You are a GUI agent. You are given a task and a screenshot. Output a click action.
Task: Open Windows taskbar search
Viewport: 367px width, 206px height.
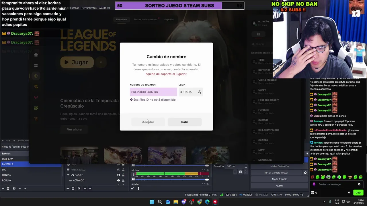160,202
